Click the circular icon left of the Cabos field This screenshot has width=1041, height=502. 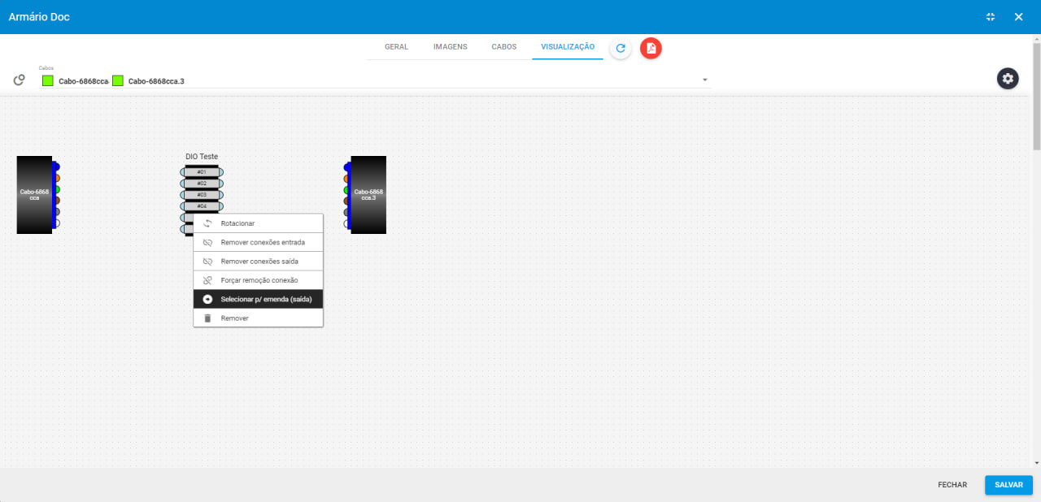pos(20,80)
